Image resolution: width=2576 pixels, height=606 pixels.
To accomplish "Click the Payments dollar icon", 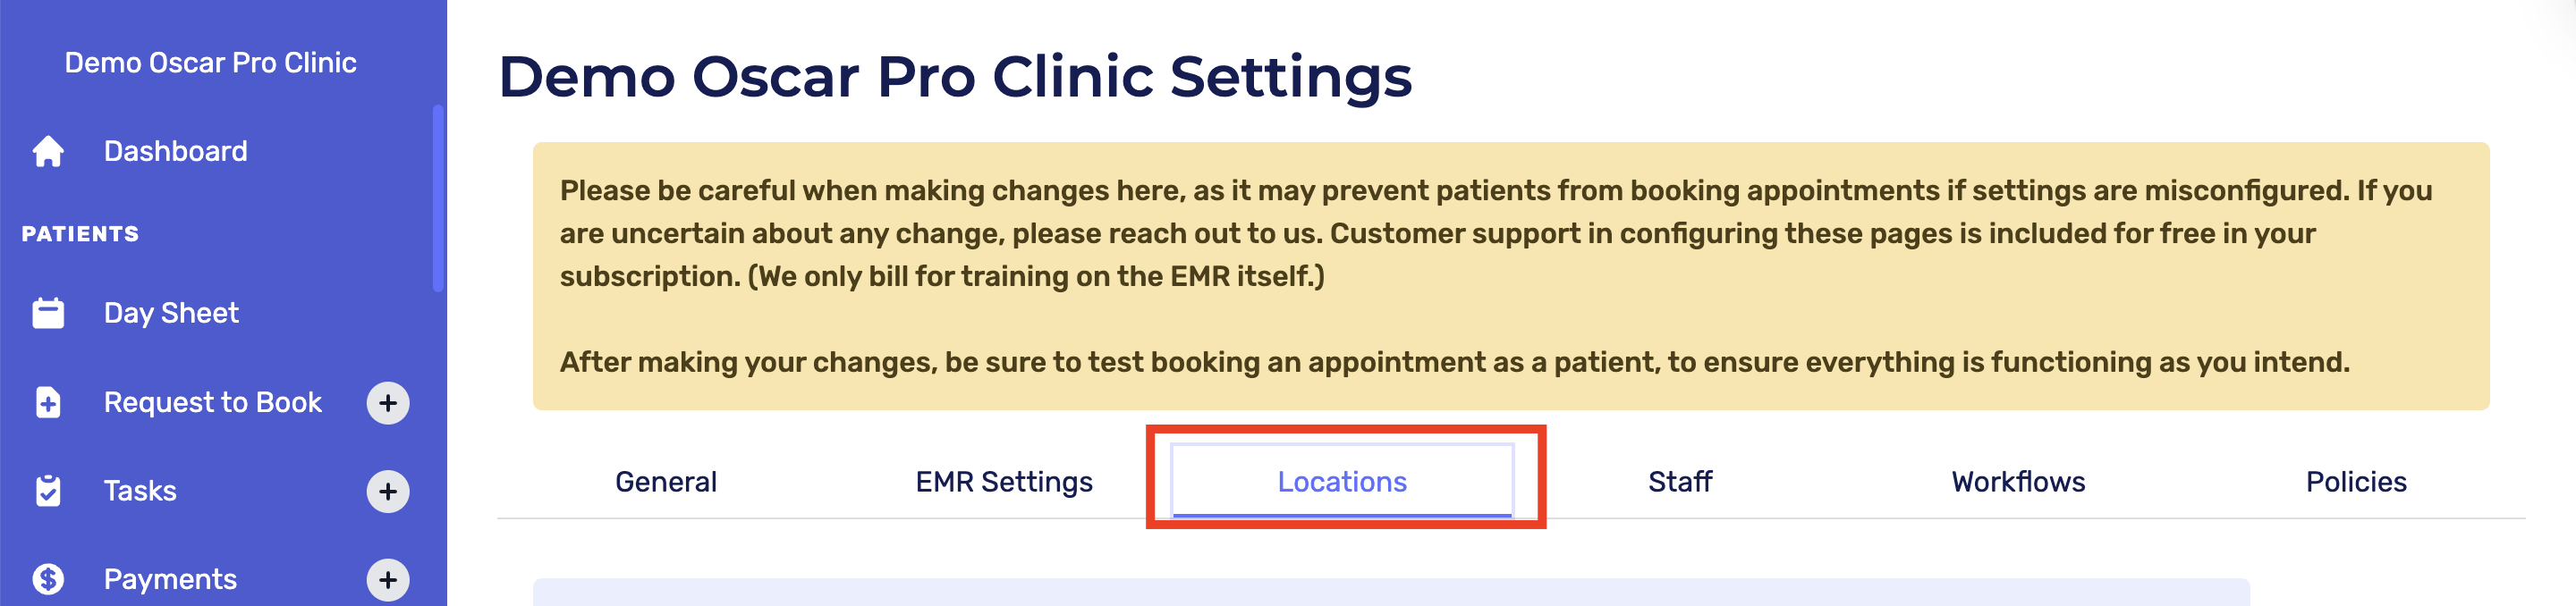I will 48,579.
